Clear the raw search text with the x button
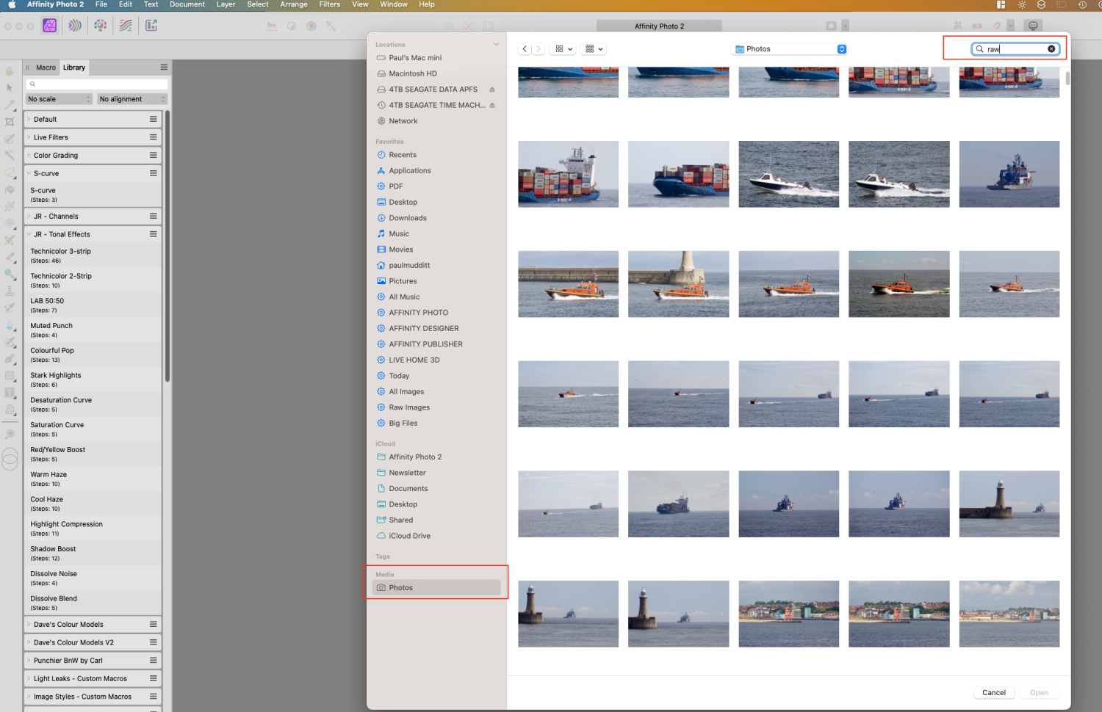Image resolution: width=1102 pixels, height=712 pixels. pos(1051,48)
